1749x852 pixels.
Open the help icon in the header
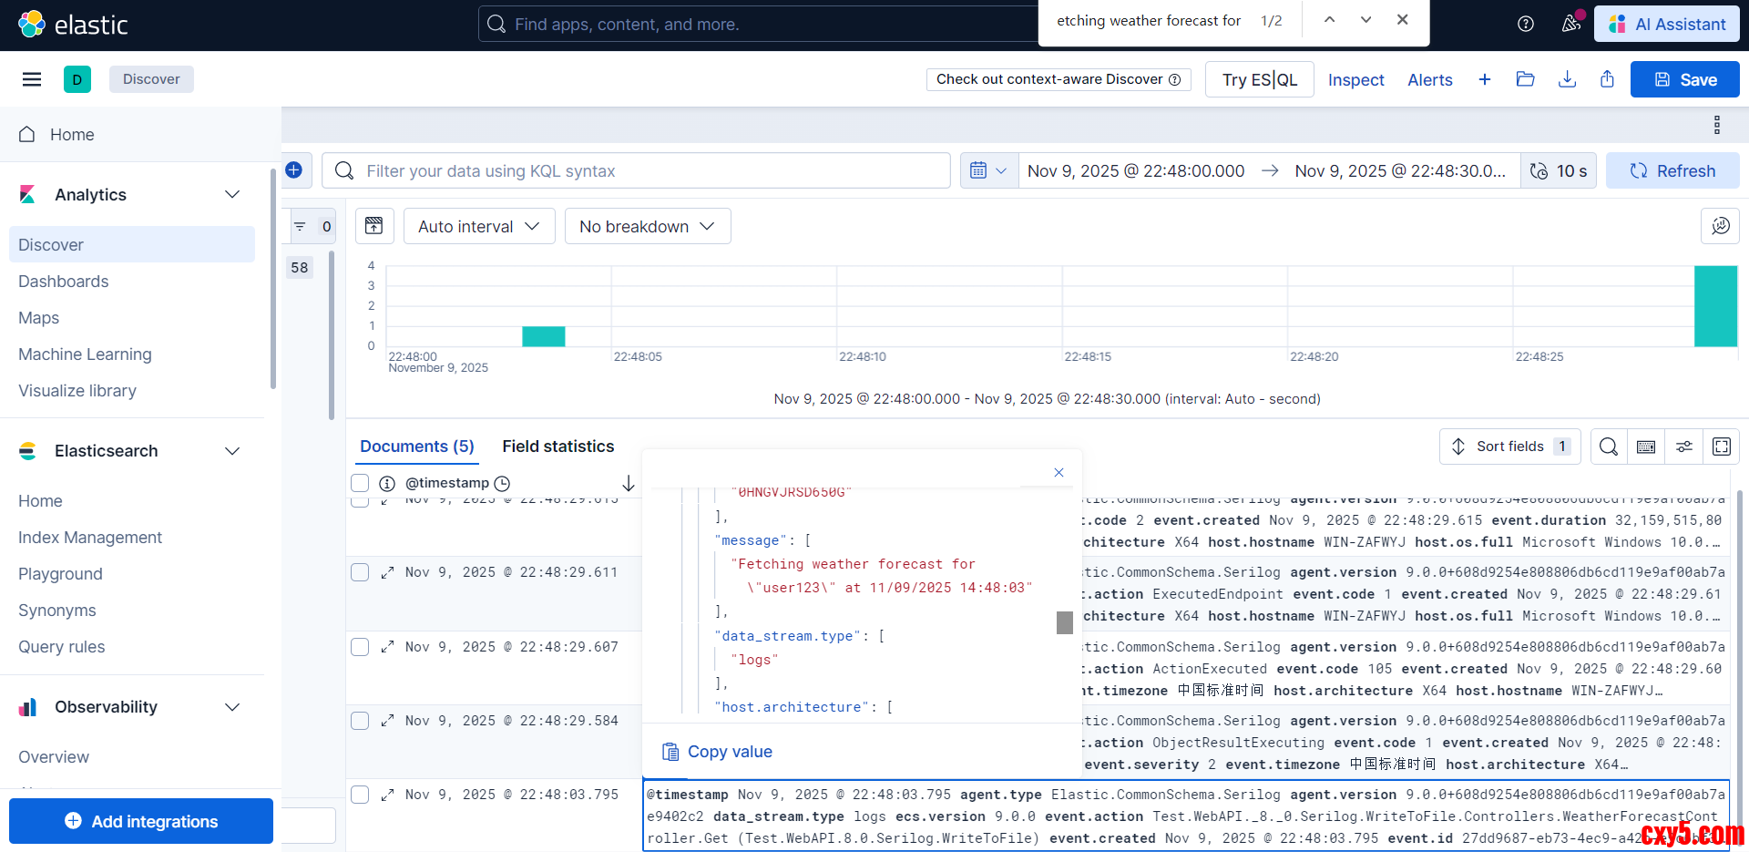tap(1526, 25)
